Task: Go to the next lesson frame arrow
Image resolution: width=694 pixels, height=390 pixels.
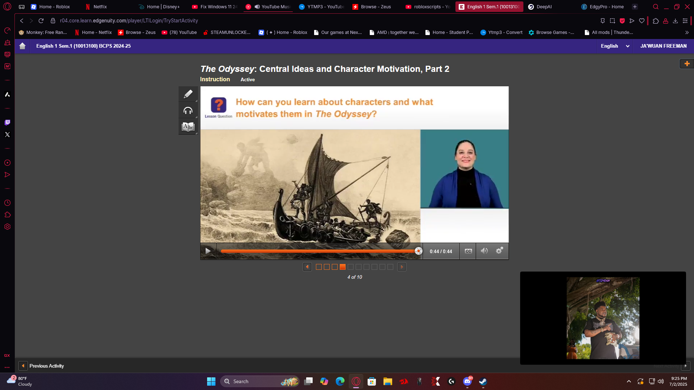Action: (402, 267)
